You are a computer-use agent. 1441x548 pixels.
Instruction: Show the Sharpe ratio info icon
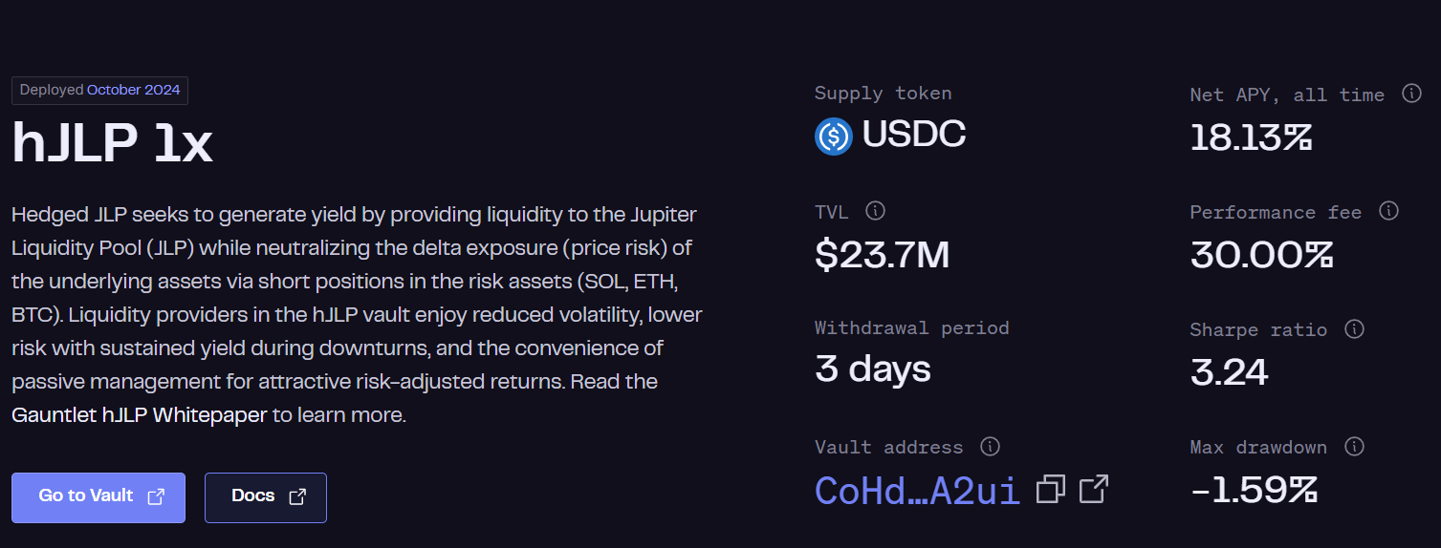click(x=1354, y=328)
